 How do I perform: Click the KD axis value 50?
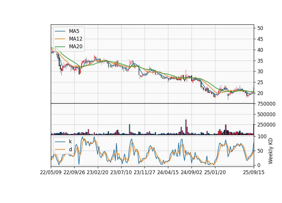click(x=260, y=151)
